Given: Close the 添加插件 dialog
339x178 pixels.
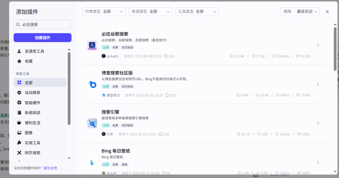Looking at the screenshot, I should click(327, 12).
